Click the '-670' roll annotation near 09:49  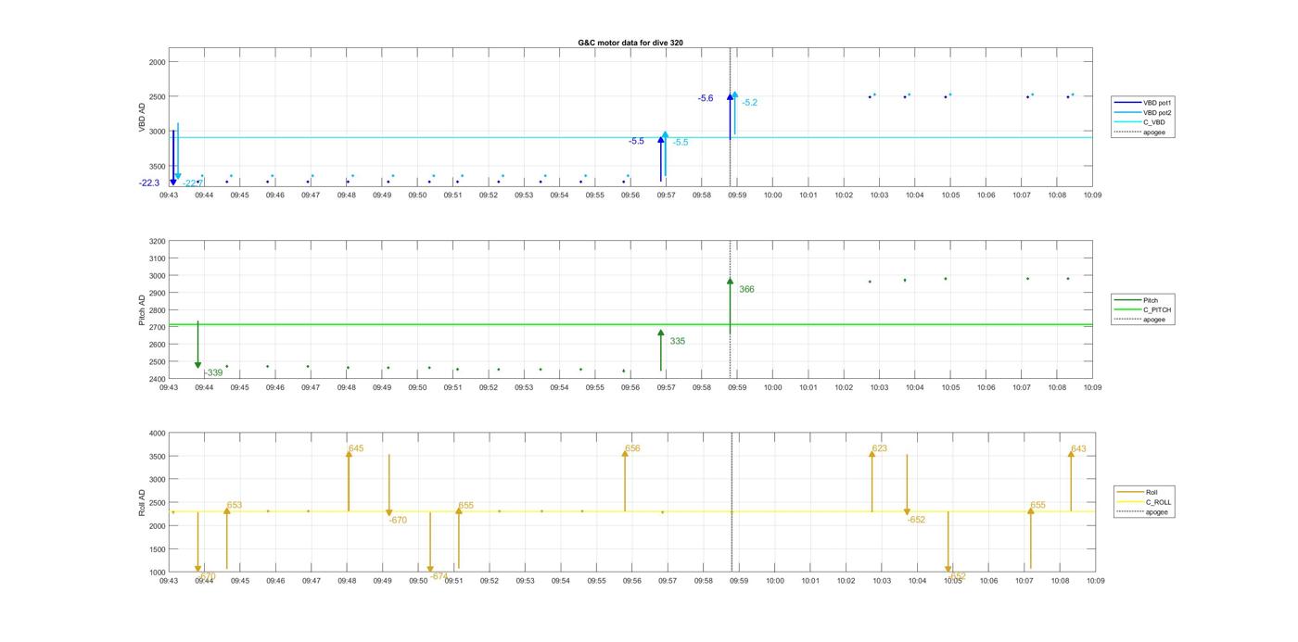(x=398, y=521)
